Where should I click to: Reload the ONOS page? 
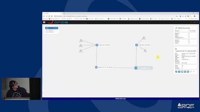pos(49,16)
